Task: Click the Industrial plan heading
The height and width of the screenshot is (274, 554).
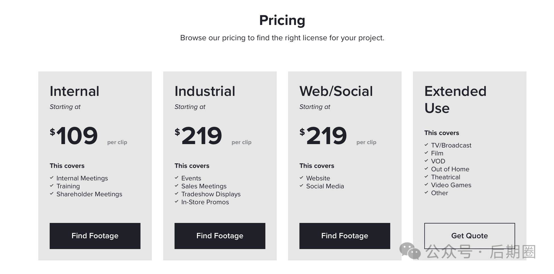Action: click(x=205, y=91)
